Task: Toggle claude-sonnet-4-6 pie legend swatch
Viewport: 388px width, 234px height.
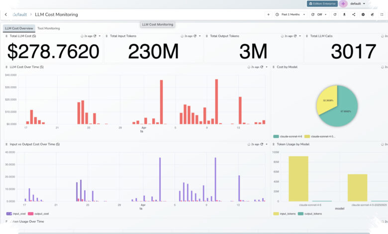Action: 276,136
